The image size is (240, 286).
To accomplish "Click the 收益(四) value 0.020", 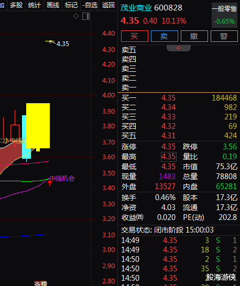I will click(166, 217).
